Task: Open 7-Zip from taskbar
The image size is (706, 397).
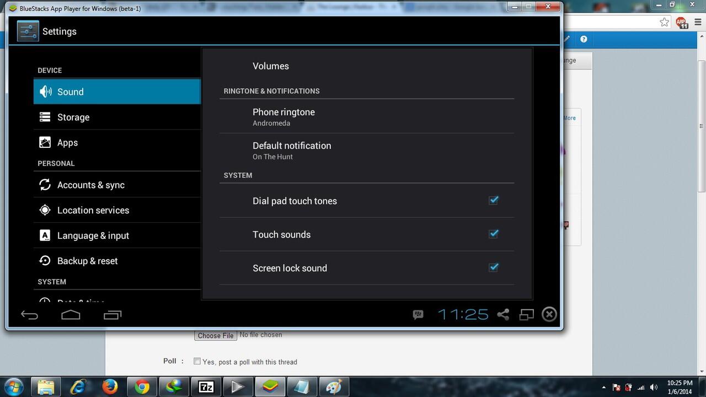Action: (206, 387)
